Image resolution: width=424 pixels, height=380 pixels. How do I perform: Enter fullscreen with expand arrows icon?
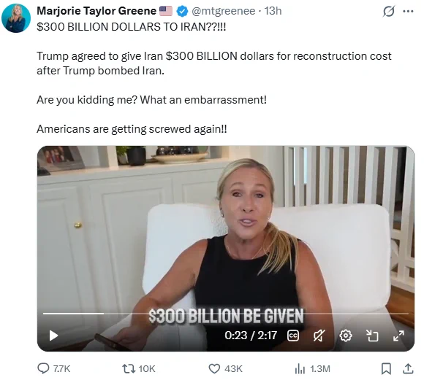click(x=398, y=336)
